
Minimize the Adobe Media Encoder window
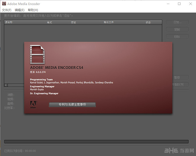tap(168, 4)
